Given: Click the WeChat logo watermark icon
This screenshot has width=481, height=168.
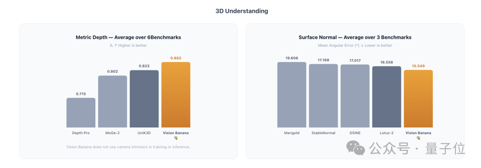Looking at the screenshot, I should (x=356, y=148).
